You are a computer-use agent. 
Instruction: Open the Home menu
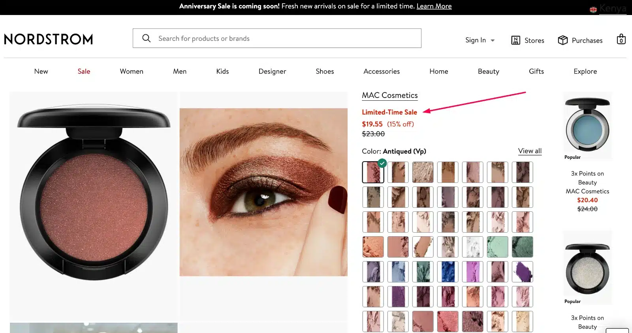pos(439,71)
